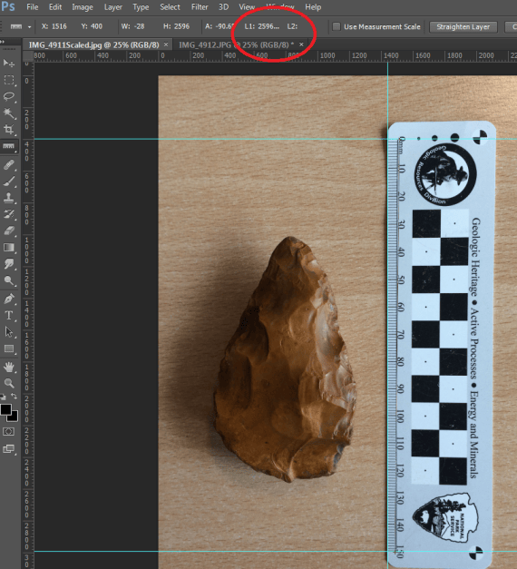This screenshot has height=569, width=517.
Task: Open the View menu
Action: click(247, 7)
